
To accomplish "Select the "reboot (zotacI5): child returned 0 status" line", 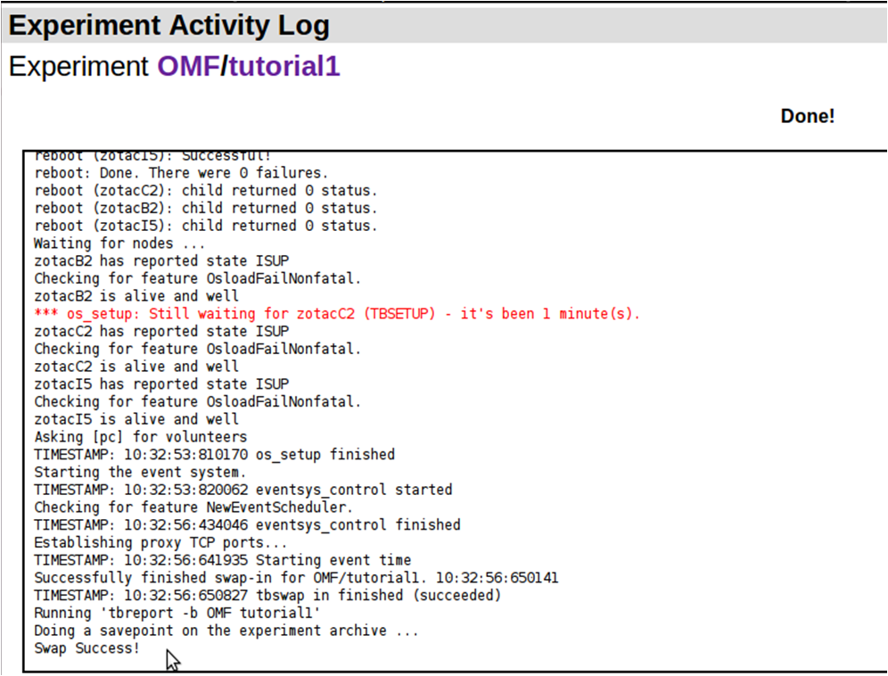I will (x=206, y=226).
